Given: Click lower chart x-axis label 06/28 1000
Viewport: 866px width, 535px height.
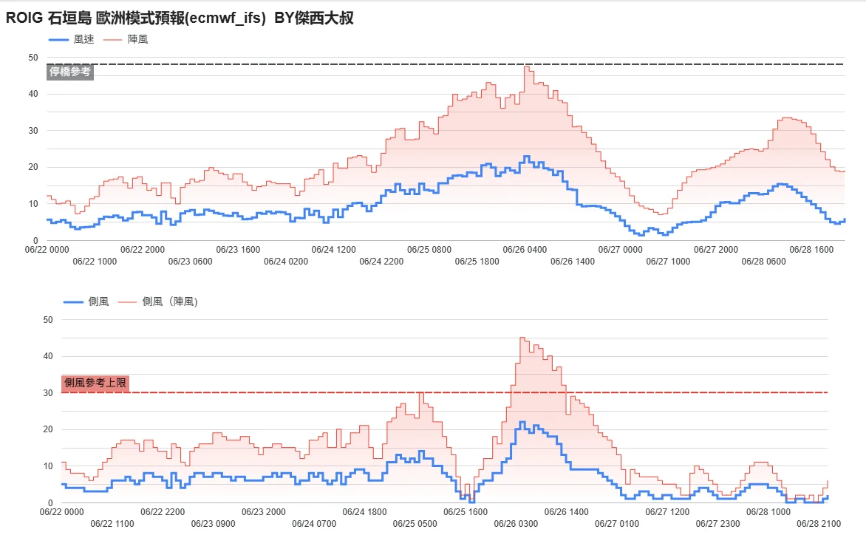Looking at the screenshot, I should [768, 512].
